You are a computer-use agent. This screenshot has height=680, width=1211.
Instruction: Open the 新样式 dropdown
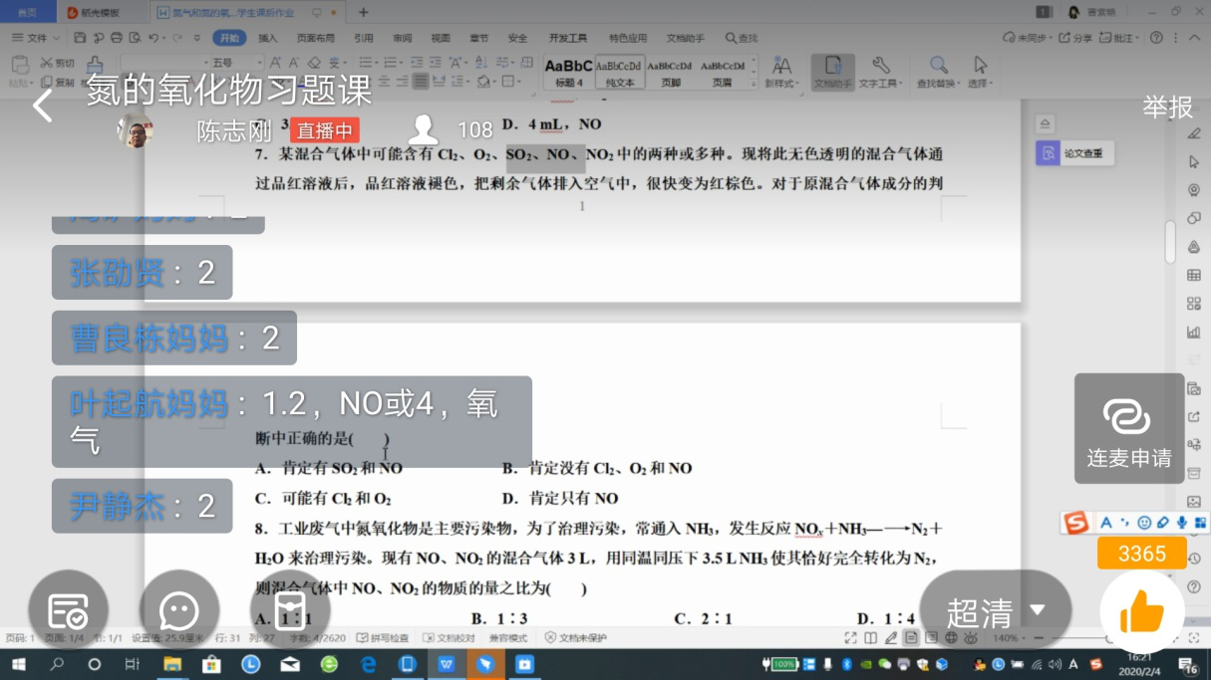[x=782, y=72]
